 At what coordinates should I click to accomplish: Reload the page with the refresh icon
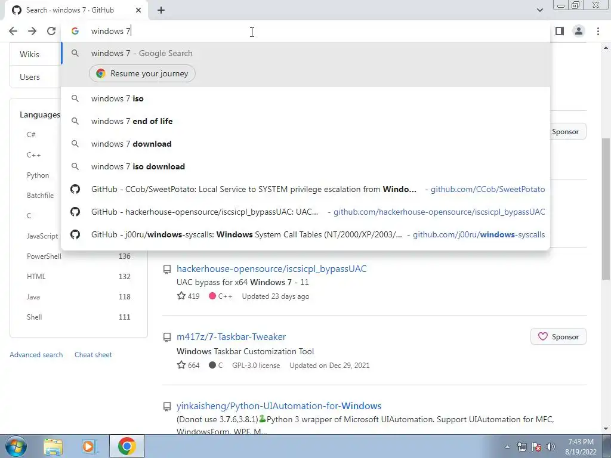51,31
